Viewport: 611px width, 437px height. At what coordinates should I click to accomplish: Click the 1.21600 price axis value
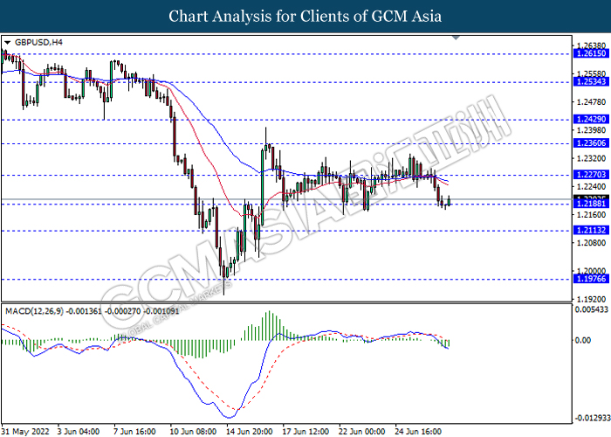592,215
